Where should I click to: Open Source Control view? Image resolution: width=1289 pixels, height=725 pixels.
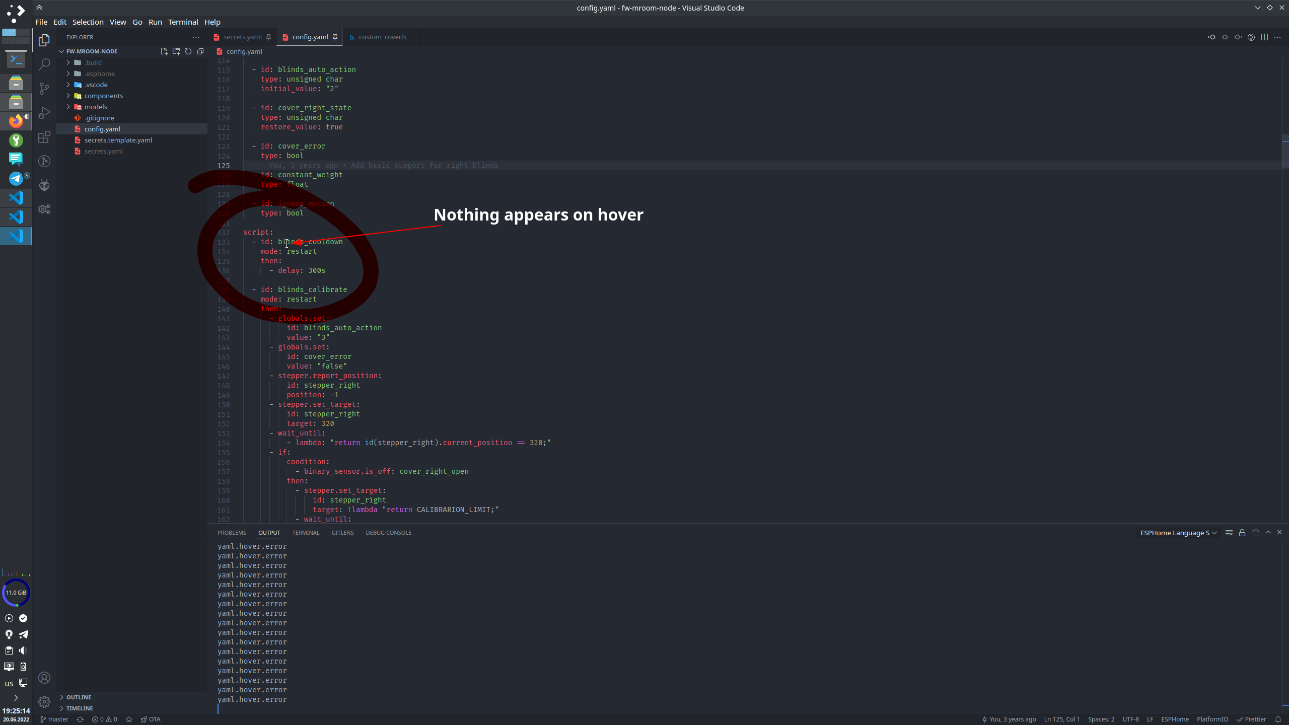click(x=44, y=88)
